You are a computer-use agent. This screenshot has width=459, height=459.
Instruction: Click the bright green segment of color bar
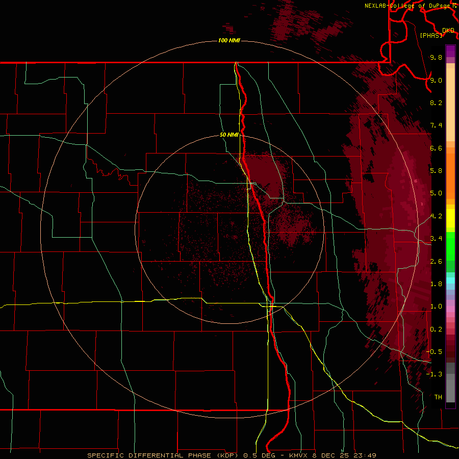click(450, 246)
